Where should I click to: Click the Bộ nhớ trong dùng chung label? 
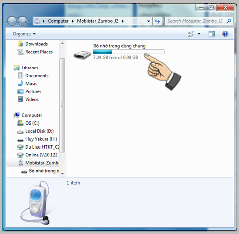pyautogui.click(x=119, y=46)
